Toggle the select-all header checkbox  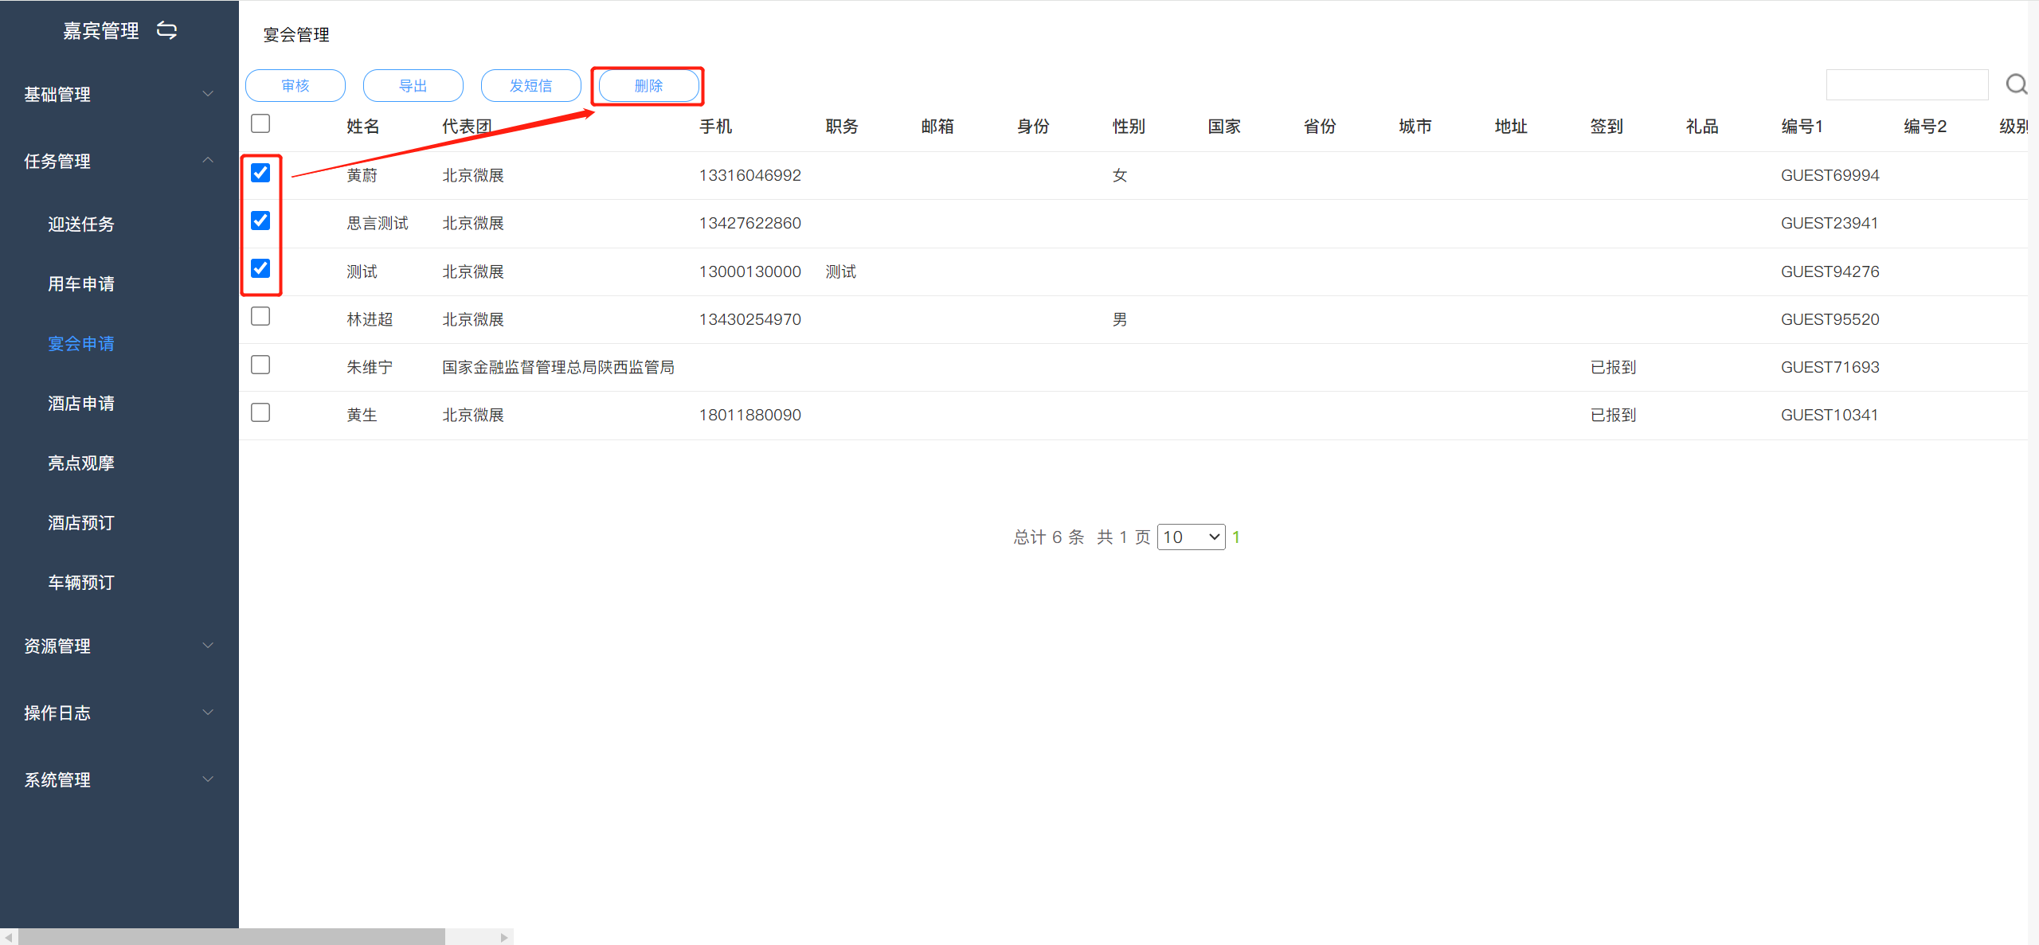click(260, 123)
